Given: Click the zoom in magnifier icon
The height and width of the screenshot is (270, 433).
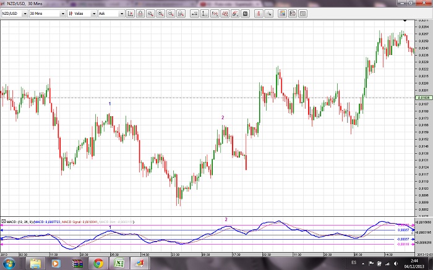Looking at the screenshot, I should 160,13.
